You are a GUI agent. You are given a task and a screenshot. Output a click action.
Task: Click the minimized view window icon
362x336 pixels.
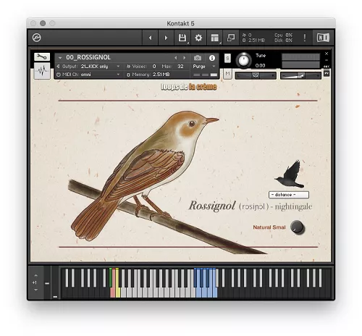[x=231, y=38]
